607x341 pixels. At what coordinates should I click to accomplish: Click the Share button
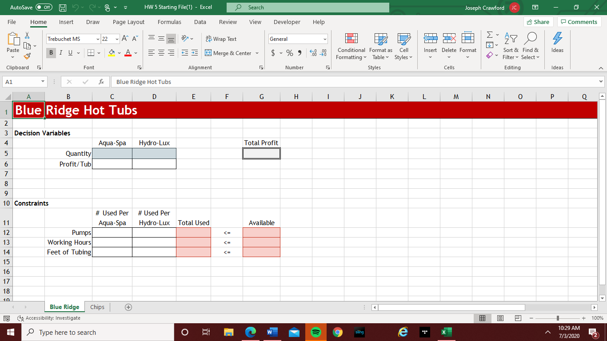pos(538,22)
